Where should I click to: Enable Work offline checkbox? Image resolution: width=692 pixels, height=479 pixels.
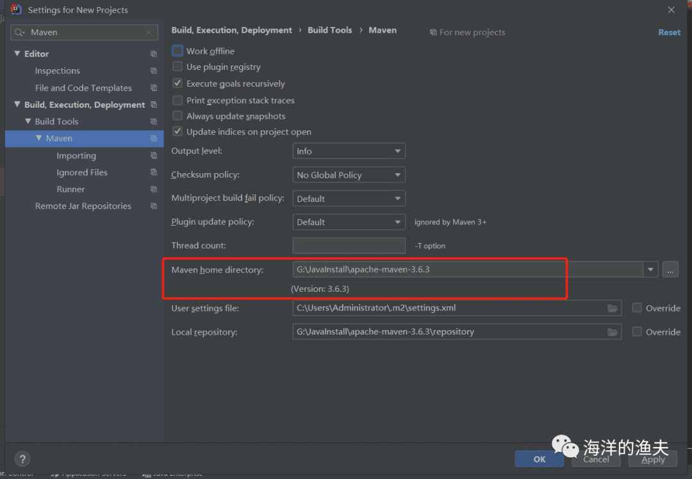tap(177, 51)
